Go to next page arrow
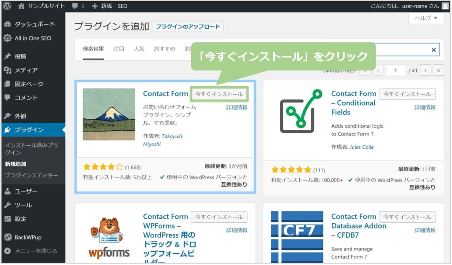The width and height of the screenshot is (452, 265). click(x=426, y=70)
